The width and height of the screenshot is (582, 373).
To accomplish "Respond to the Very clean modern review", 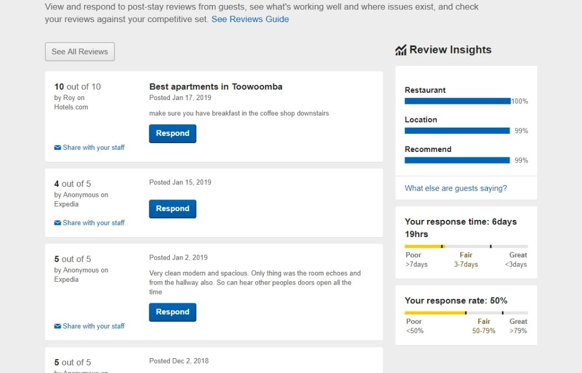I will pyautogui.click(x=173, y=312).
